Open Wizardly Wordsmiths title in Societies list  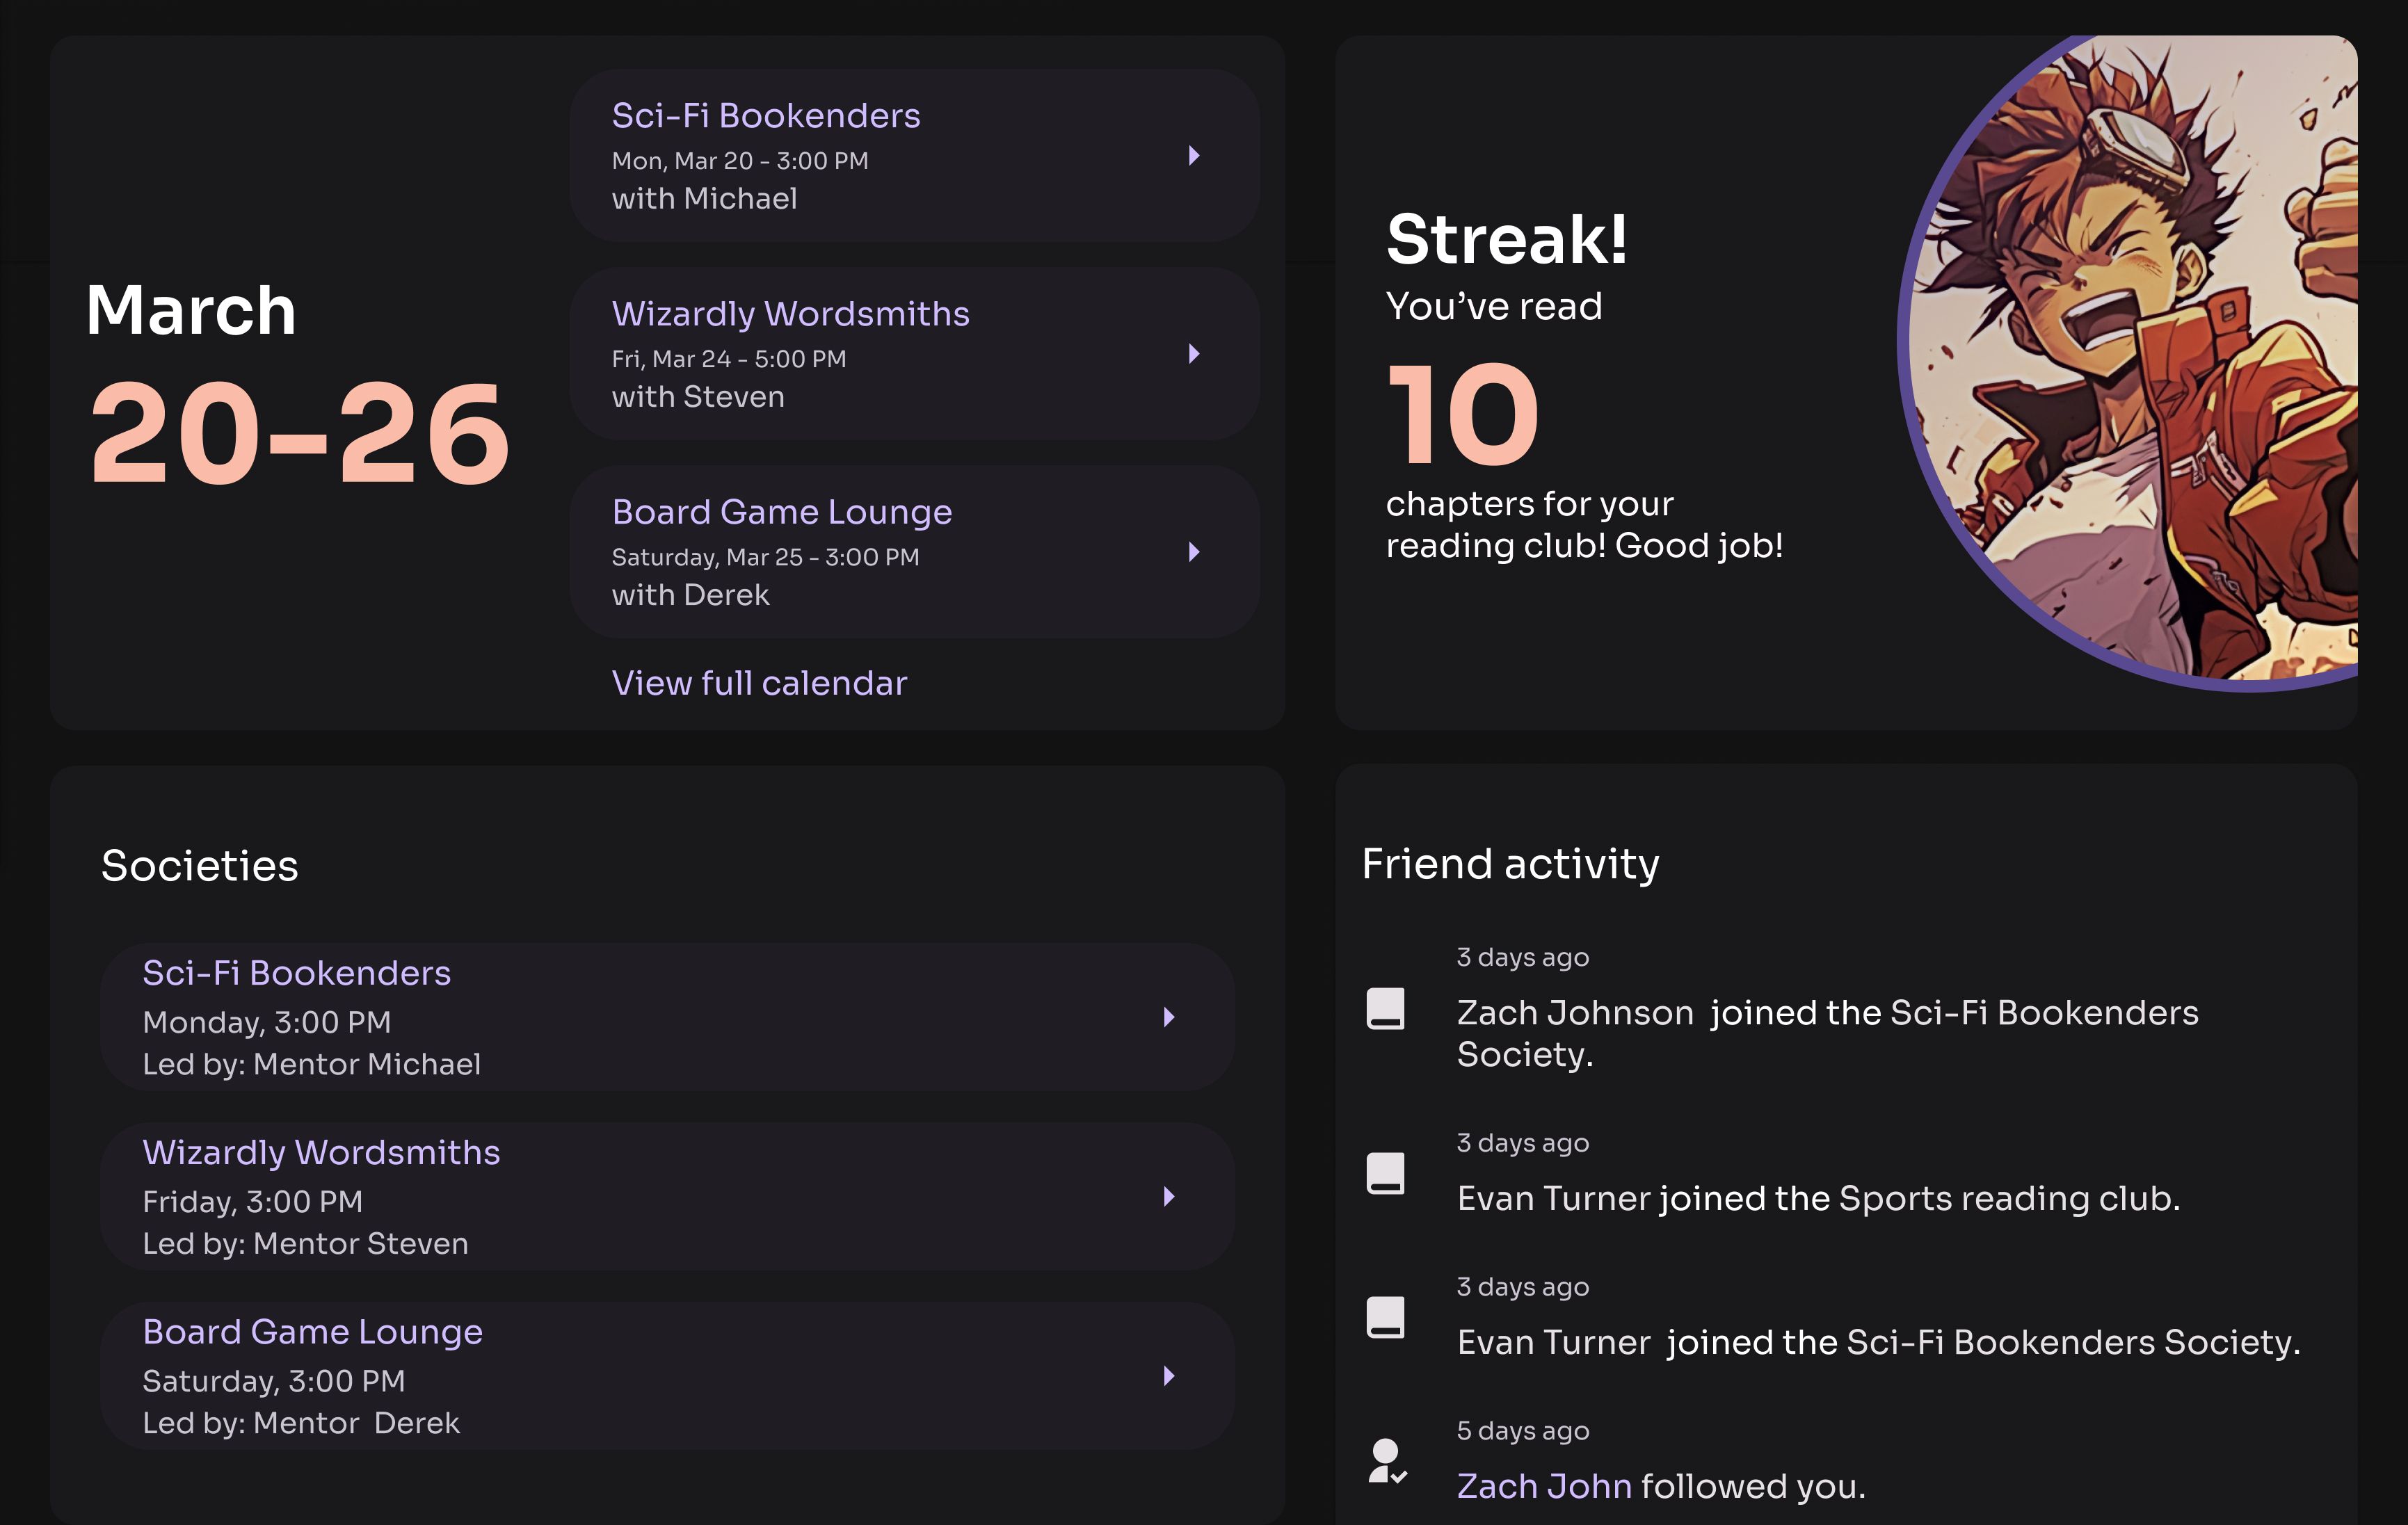click(x=321, y=1153)
